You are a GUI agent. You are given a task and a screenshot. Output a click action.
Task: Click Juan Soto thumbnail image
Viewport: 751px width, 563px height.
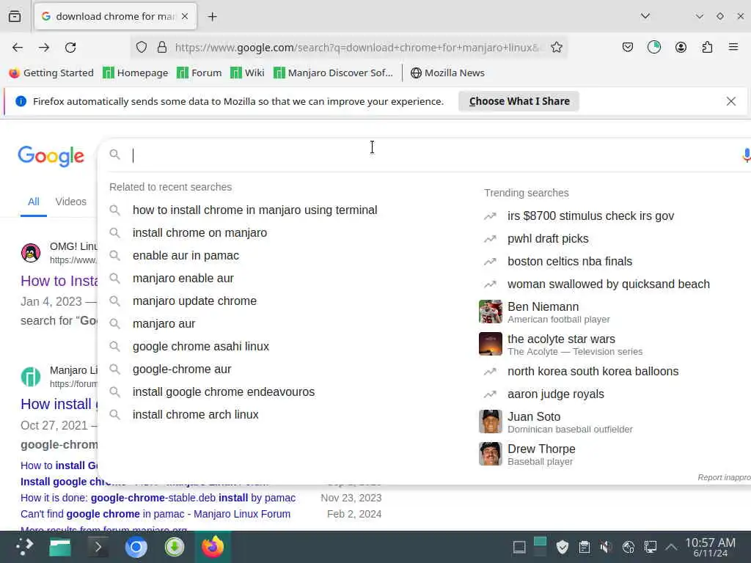[x=490, y=422]
